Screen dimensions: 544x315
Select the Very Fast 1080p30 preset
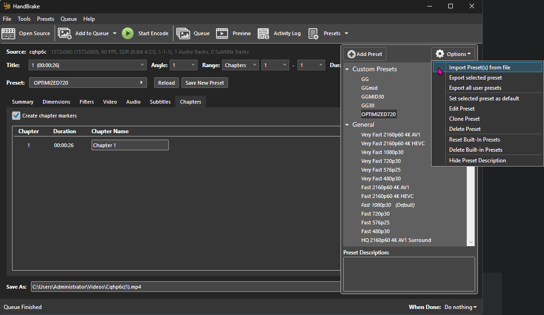382,152
